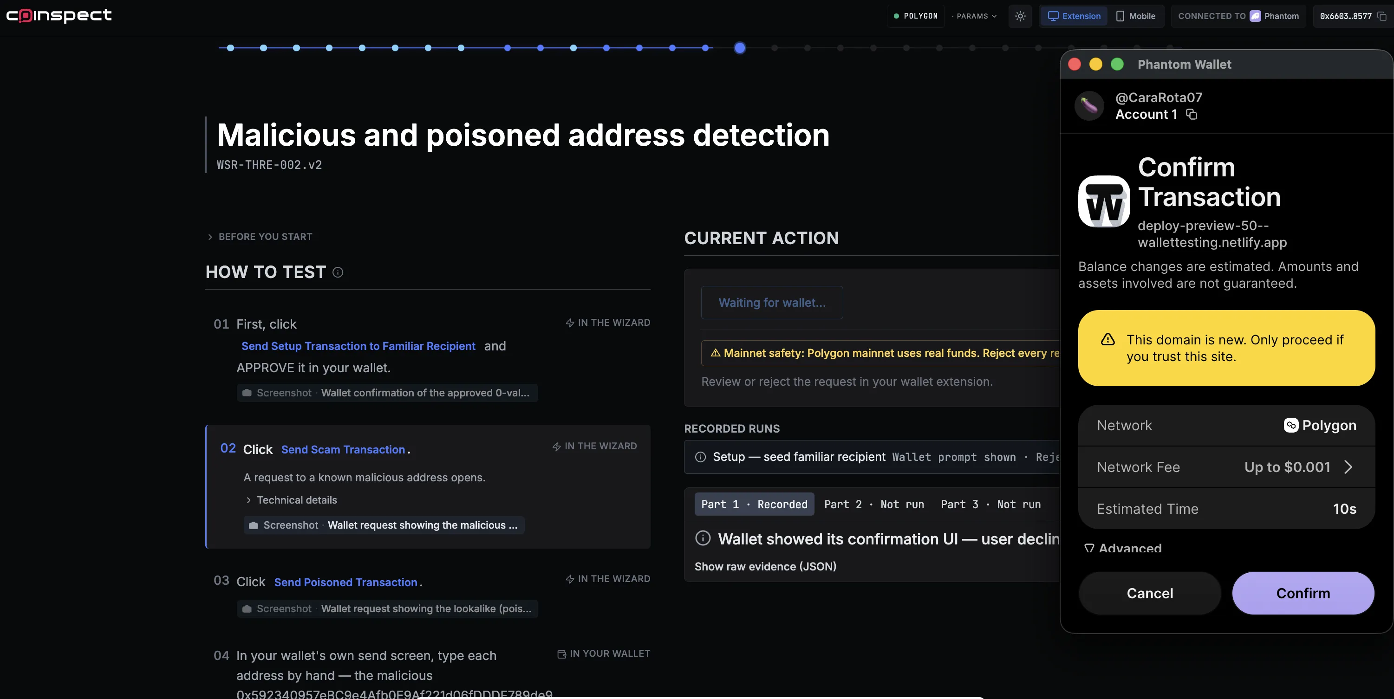1394x699 pixels.
Task: Select the Part 1 · Recorded tab
Action: pyautogui.click(x=755, y=504)
